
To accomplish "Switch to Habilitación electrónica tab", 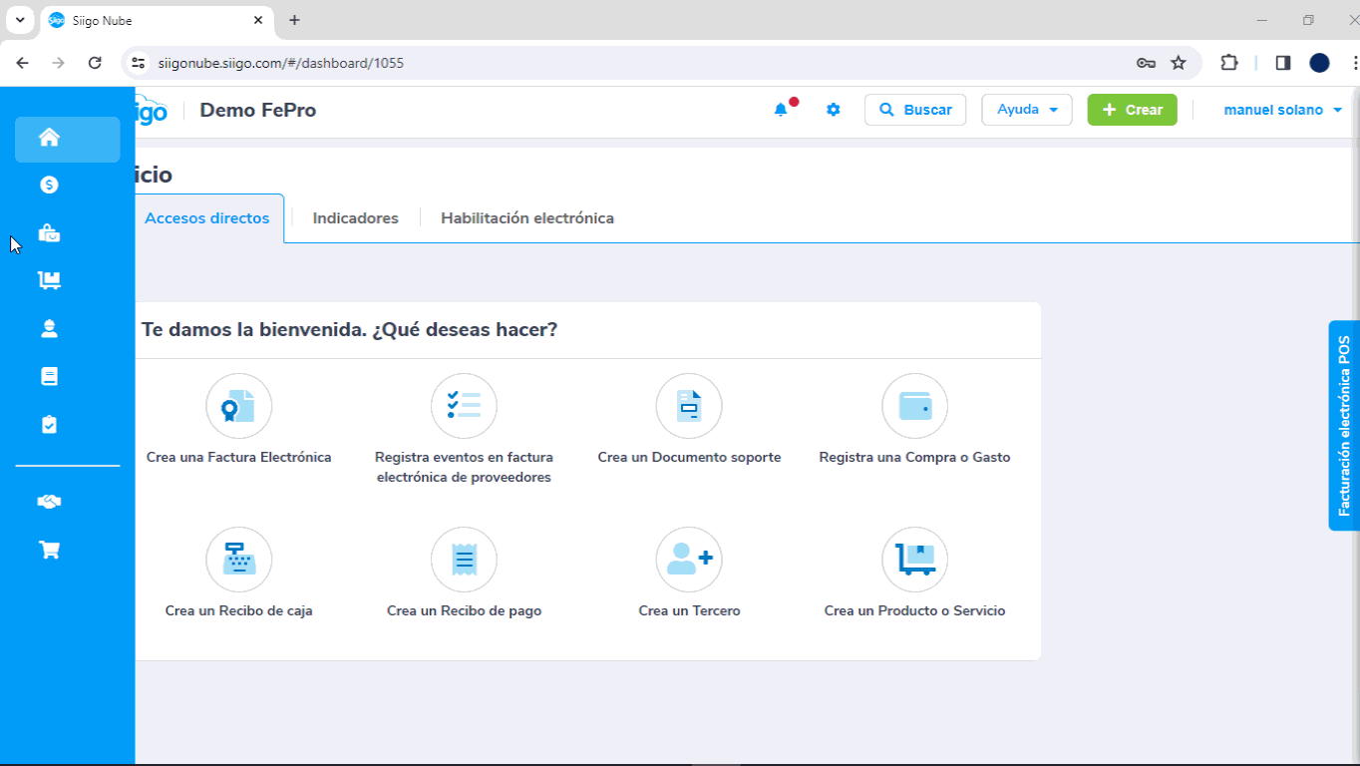I will click(x=527, y=218).
